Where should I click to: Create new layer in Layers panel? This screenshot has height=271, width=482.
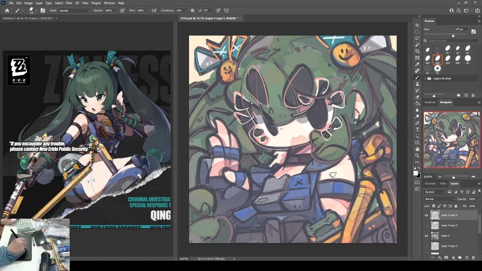(467, 257)
